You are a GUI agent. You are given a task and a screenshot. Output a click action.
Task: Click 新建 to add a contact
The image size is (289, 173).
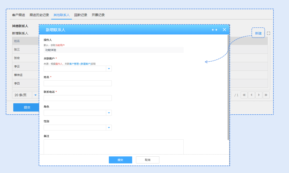click(x=258, y=33)
